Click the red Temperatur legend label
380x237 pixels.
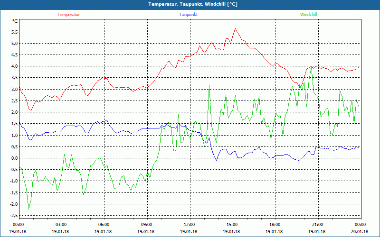(x=68, y=15)
